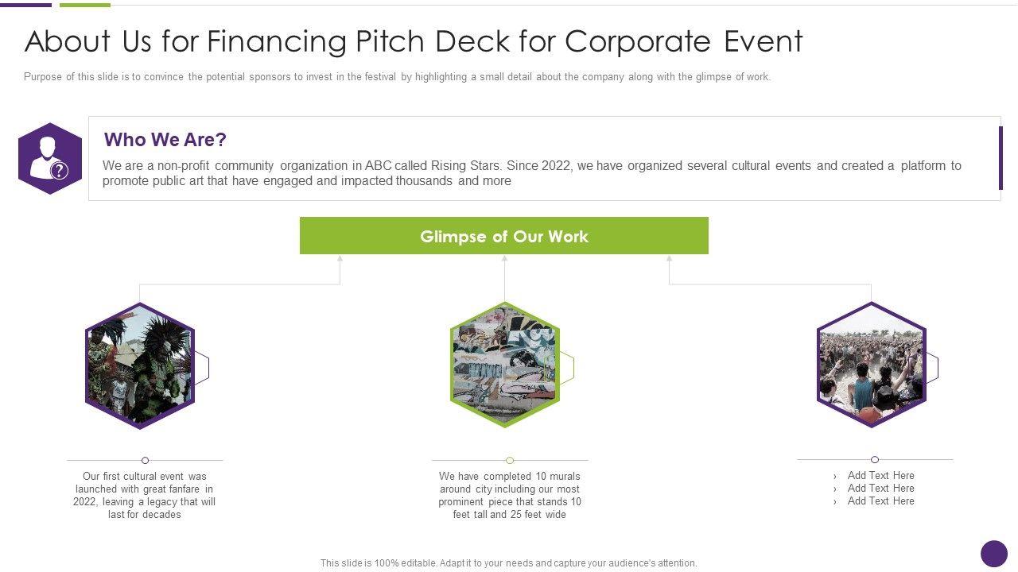Click the slide title About Us for Financing

[x=414, y=42]
